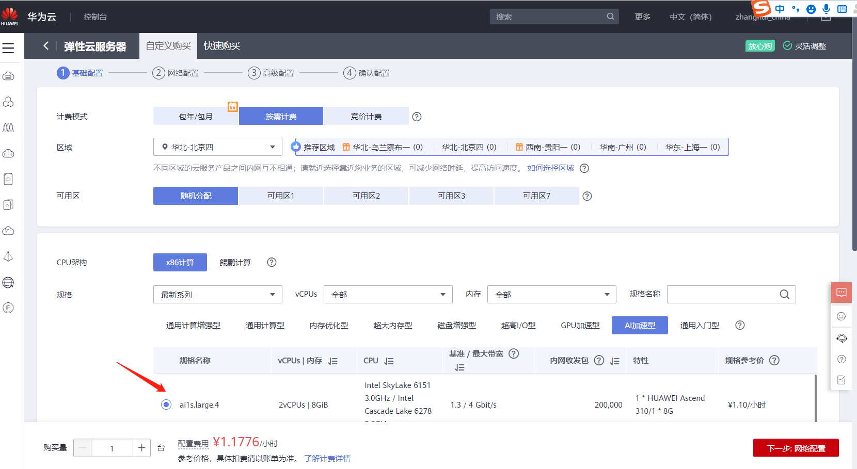Click 下一步: 网络配置 button
Screen dimensions: 857x469
click(796, 448)
